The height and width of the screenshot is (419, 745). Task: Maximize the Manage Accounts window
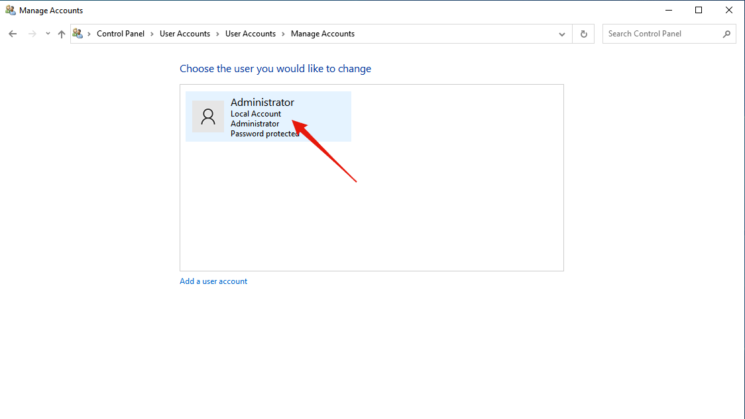point(699,10)
